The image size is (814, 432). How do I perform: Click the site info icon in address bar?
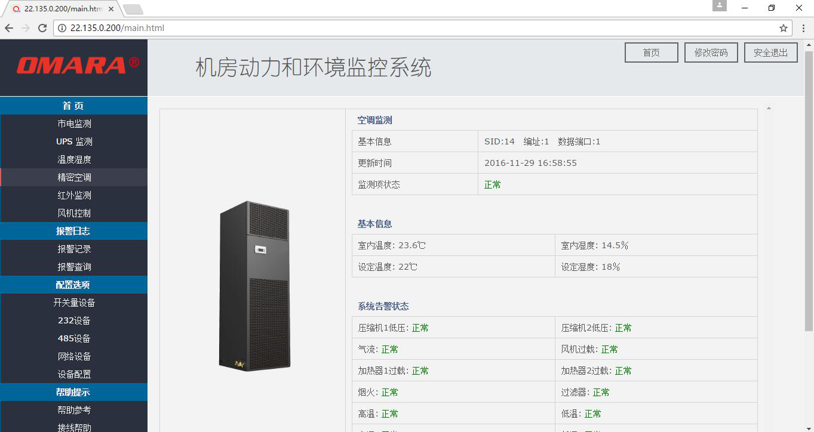click(62, 28)
